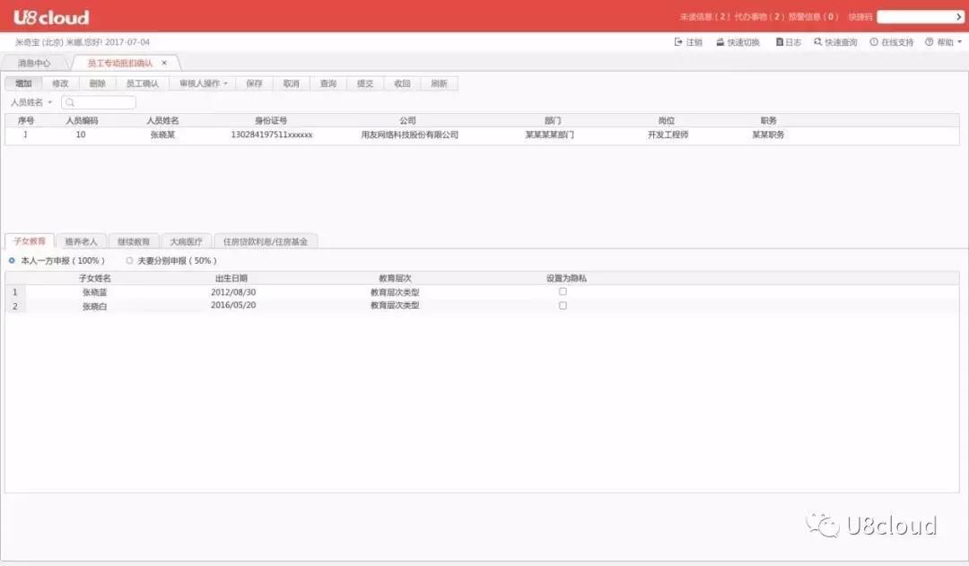Click the 人员姓名 search input field
The image size is (969, 566).
(99, 102)
